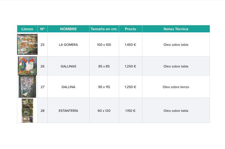This screenshot has width=225, height=149.
Task: Select the Tamaño en cm. header
Action: click(104, 29)
